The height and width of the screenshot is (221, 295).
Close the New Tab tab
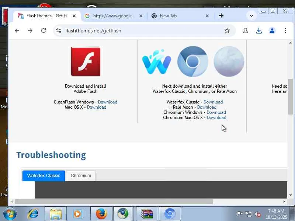[207, 16]
